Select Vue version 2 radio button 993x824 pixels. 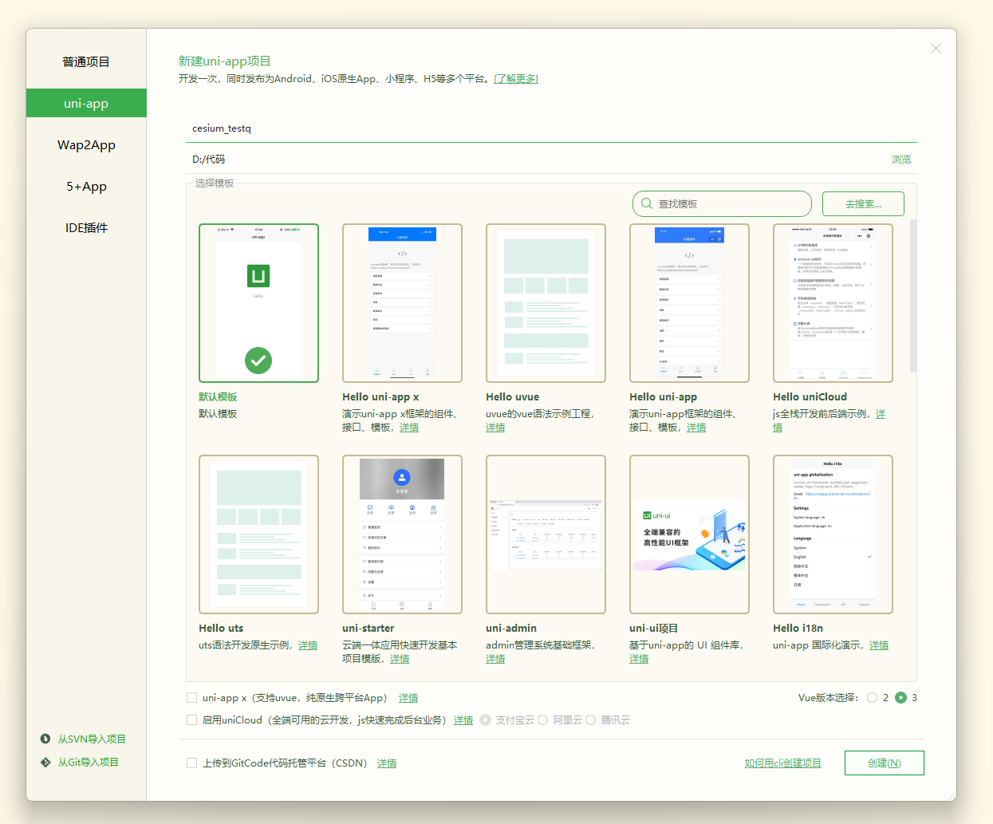872,697
